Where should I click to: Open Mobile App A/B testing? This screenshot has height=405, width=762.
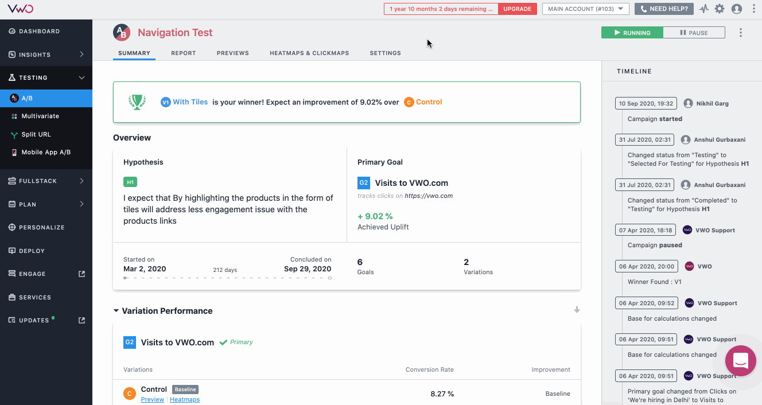46,152
